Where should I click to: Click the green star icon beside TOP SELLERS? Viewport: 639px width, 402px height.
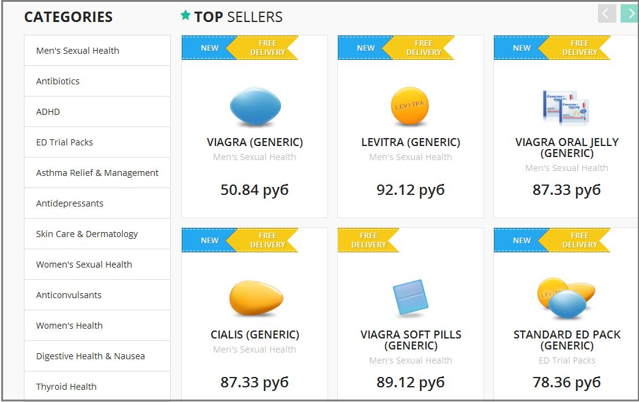coord(184,15)
